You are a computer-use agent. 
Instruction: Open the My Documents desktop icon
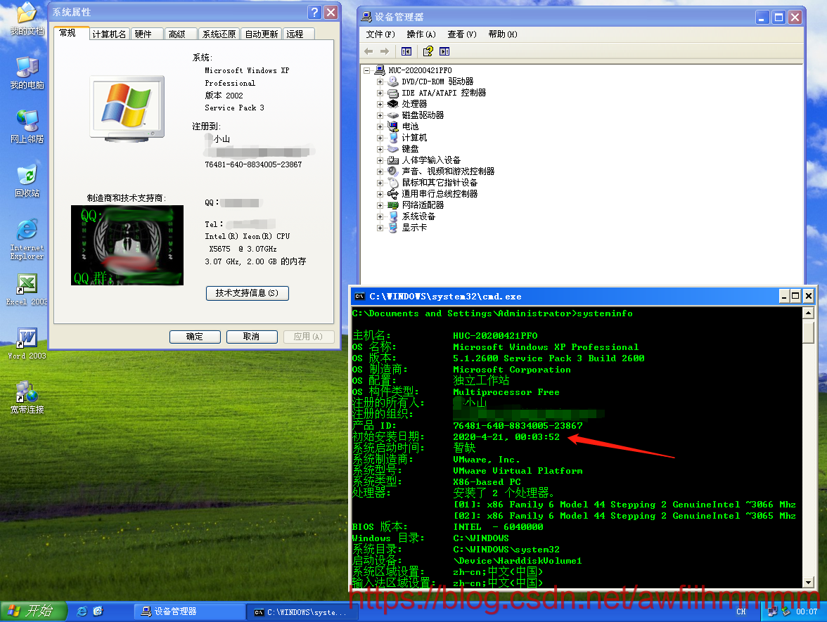click(27, 18)
